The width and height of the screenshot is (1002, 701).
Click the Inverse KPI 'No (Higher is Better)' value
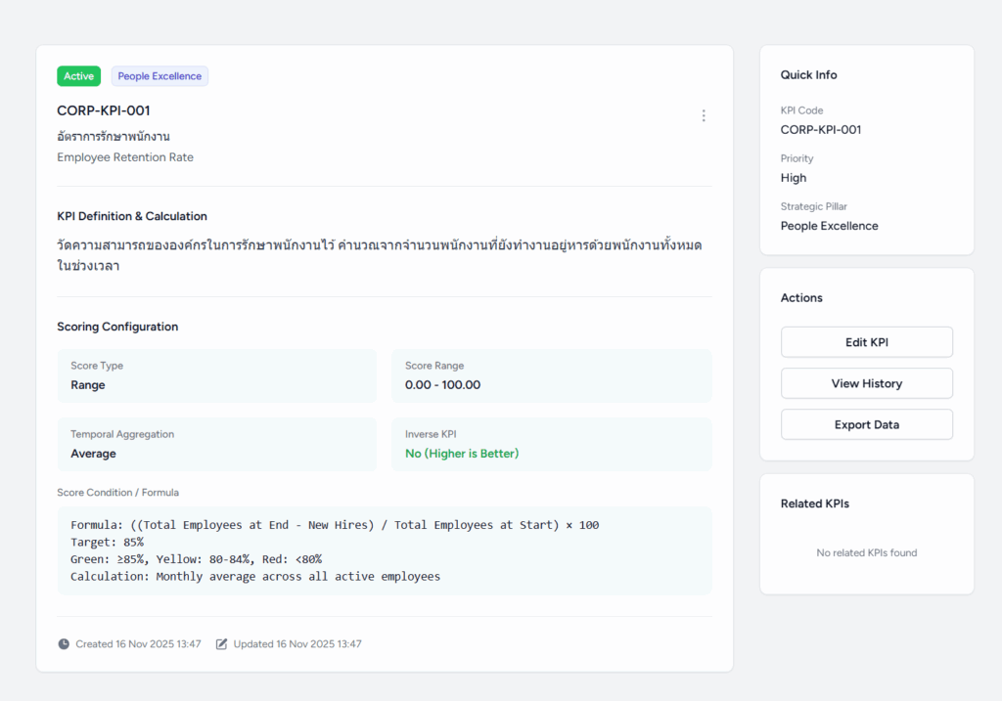462,454
